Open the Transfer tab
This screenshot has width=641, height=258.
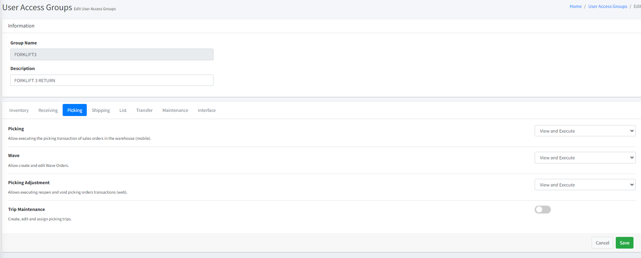point(144,110)
